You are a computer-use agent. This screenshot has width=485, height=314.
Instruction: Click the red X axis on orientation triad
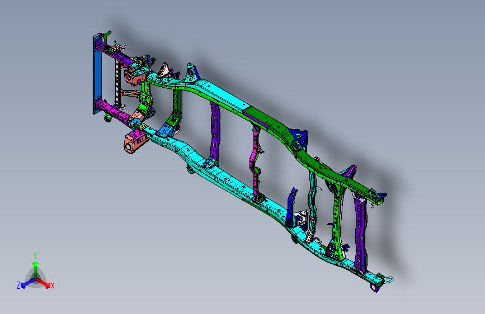tap(44, 283)
